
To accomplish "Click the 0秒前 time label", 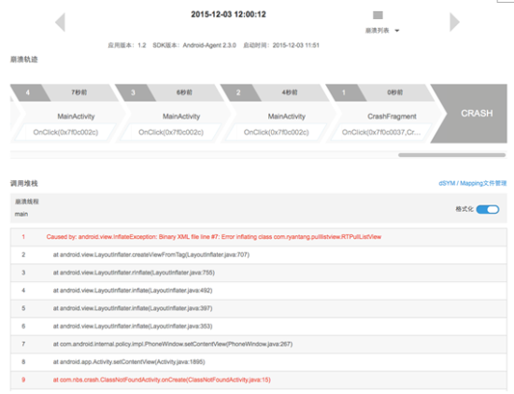I will [x=395, y=92].
